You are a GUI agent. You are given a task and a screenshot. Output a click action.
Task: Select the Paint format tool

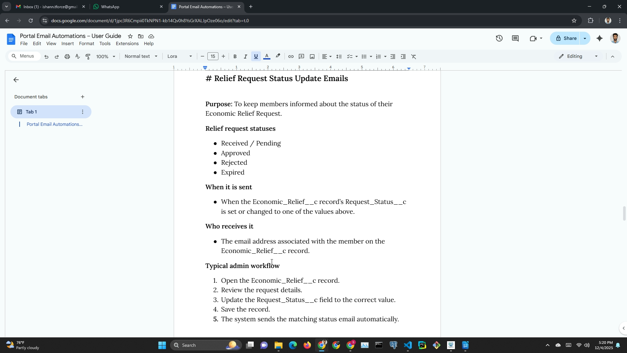tap(88, 57)
